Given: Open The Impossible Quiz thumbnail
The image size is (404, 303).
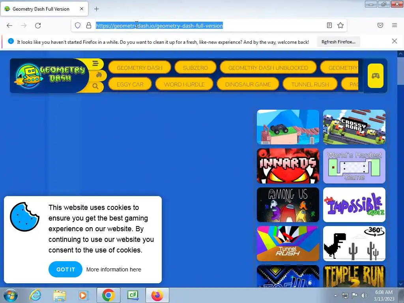Looking at the screenshot, I should pyautogui.click(x=354, y=205).
